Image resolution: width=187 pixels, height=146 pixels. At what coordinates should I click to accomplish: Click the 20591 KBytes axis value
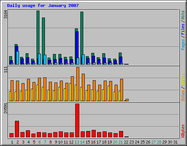[x=5, y=108]
